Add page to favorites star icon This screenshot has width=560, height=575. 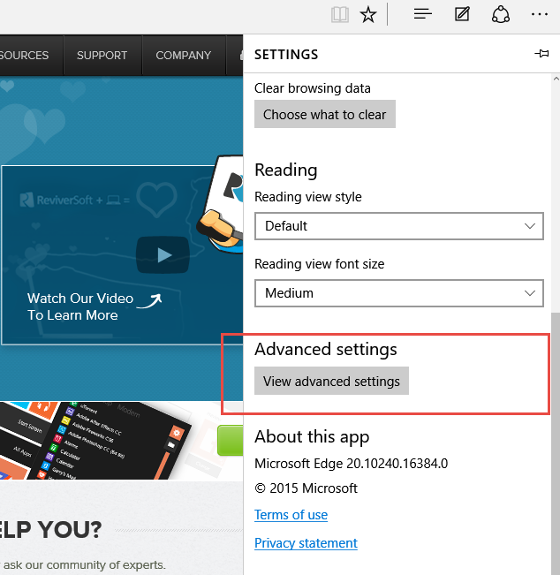pyautogui.click(x=367, y=15)
